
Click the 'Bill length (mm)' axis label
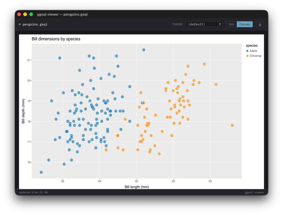[137, 187]
